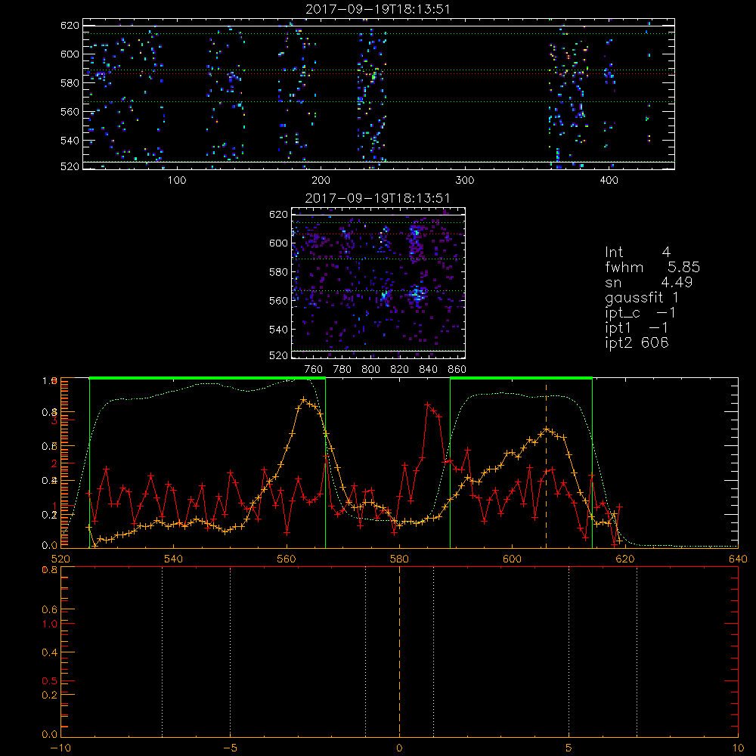The height and width of the screenshot is (756, 756).
Task: Click the "sn 4.49" readout line
Action: [x=649, y=282]
